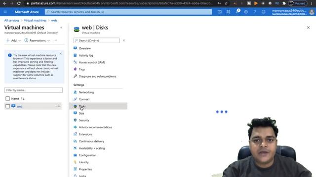Tick the checkbox for the web VM
This screenshot has width=316, height=177.
coord(8,106)
